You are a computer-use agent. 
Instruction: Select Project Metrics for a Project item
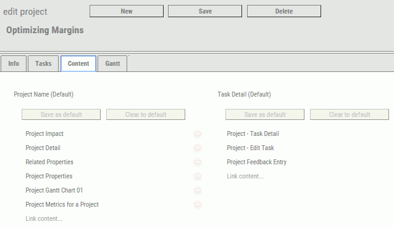pos(62,204)
